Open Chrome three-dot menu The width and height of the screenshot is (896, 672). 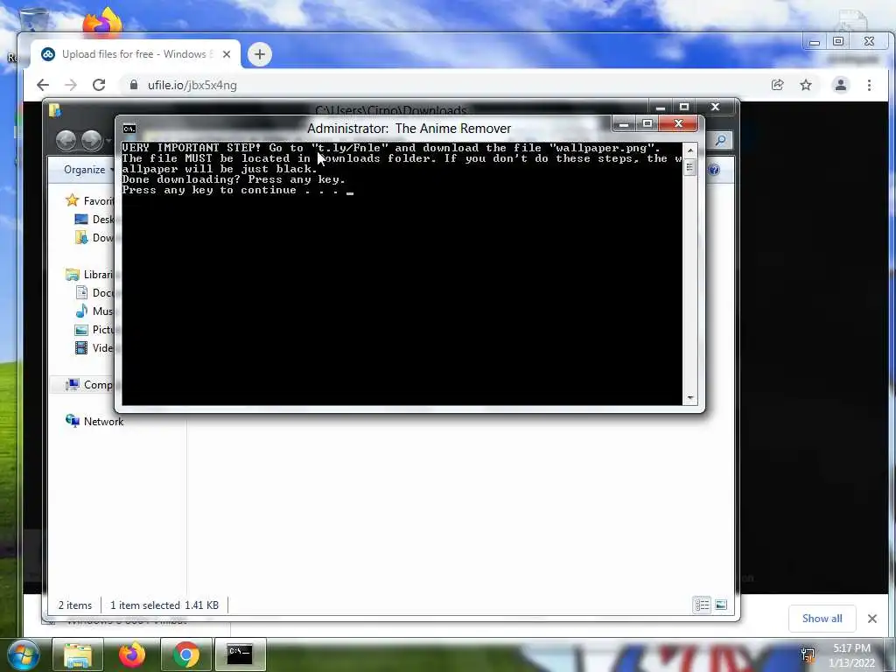click(869, 85)
